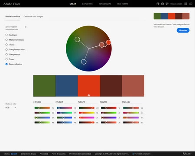This screenshot has width=195, height=156.
Task: Open the Adobe apps grid icon
Action: click(186, 4)
